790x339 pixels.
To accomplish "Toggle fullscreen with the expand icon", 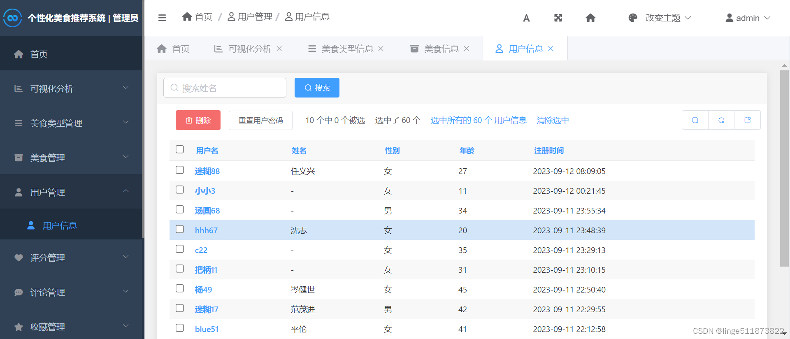I will pos(558,18).
